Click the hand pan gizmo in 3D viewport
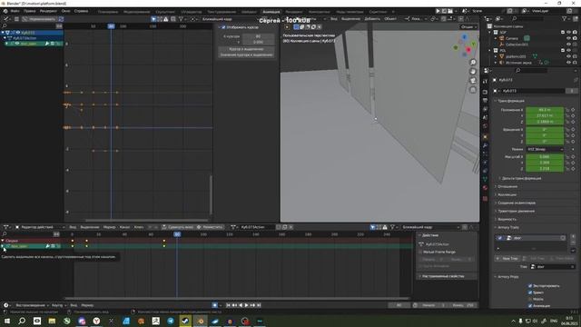Viewport: 581px width, 327px height. point(473,72)
